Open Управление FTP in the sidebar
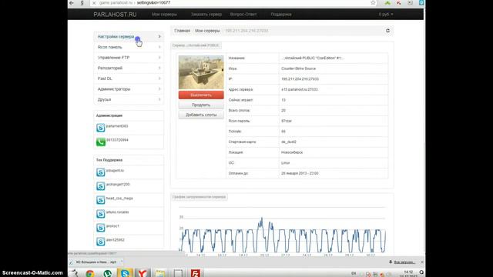 (x=129, y=58)
